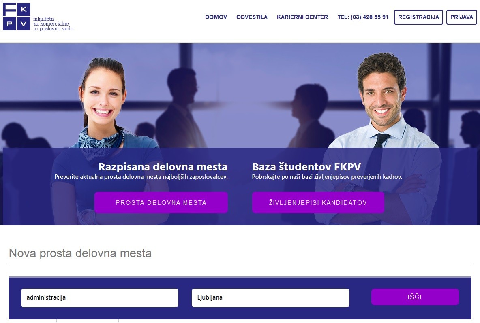
Task: Open PROSTA DELOVNA MESTA listings
Action: 161,203
